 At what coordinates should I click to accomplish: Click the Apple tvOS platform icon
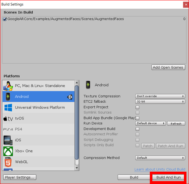(x=8, y=119)
